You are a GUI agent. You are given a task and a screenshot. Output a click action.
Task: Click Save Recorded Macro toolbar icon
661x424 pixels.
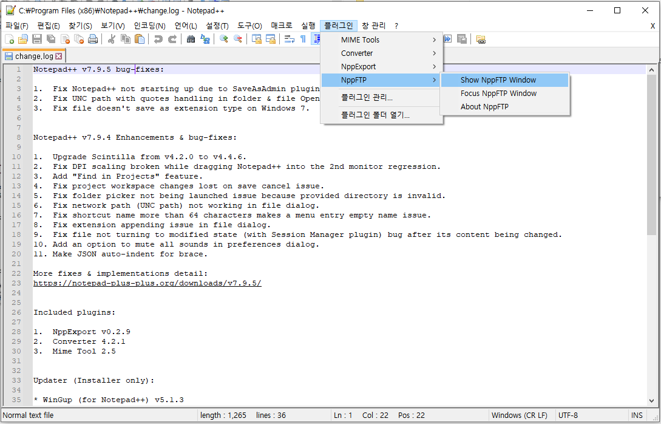tap(461, 39)
